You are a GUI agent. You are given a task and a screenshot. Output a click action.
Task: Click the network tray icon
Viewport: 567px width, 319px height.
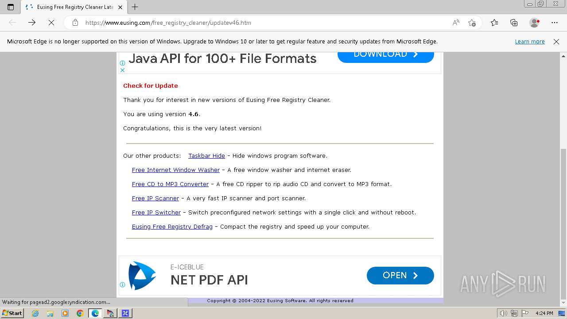514,313
